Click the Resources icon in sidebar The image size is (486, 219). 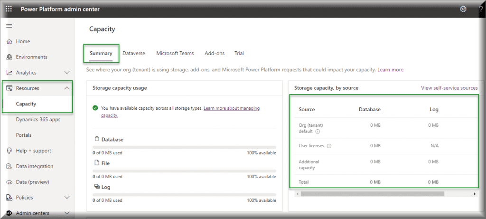click(9, 88)
